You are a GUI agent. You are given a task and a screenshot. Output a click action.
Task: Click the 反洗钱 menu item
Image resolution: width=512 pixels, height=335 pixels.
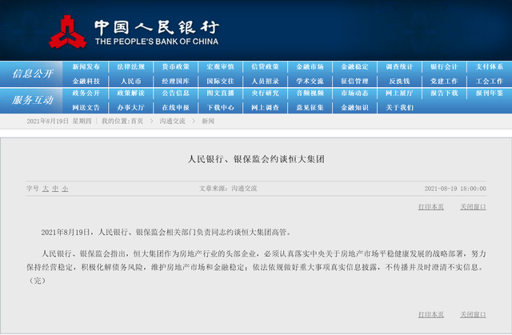tap(399, 81)
